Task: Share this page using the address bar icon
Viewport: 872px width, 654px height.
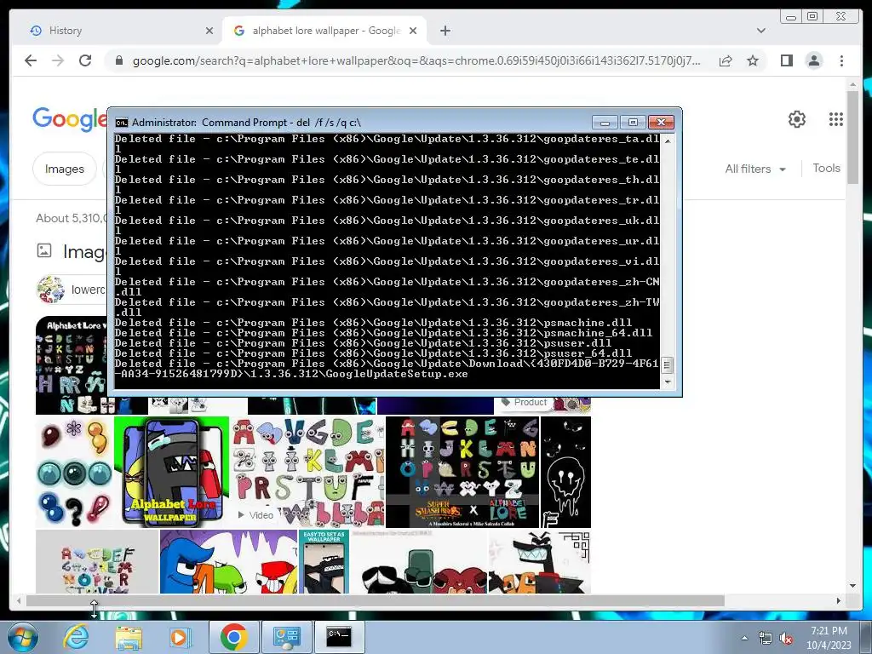Action: click(x=726, y=60)
